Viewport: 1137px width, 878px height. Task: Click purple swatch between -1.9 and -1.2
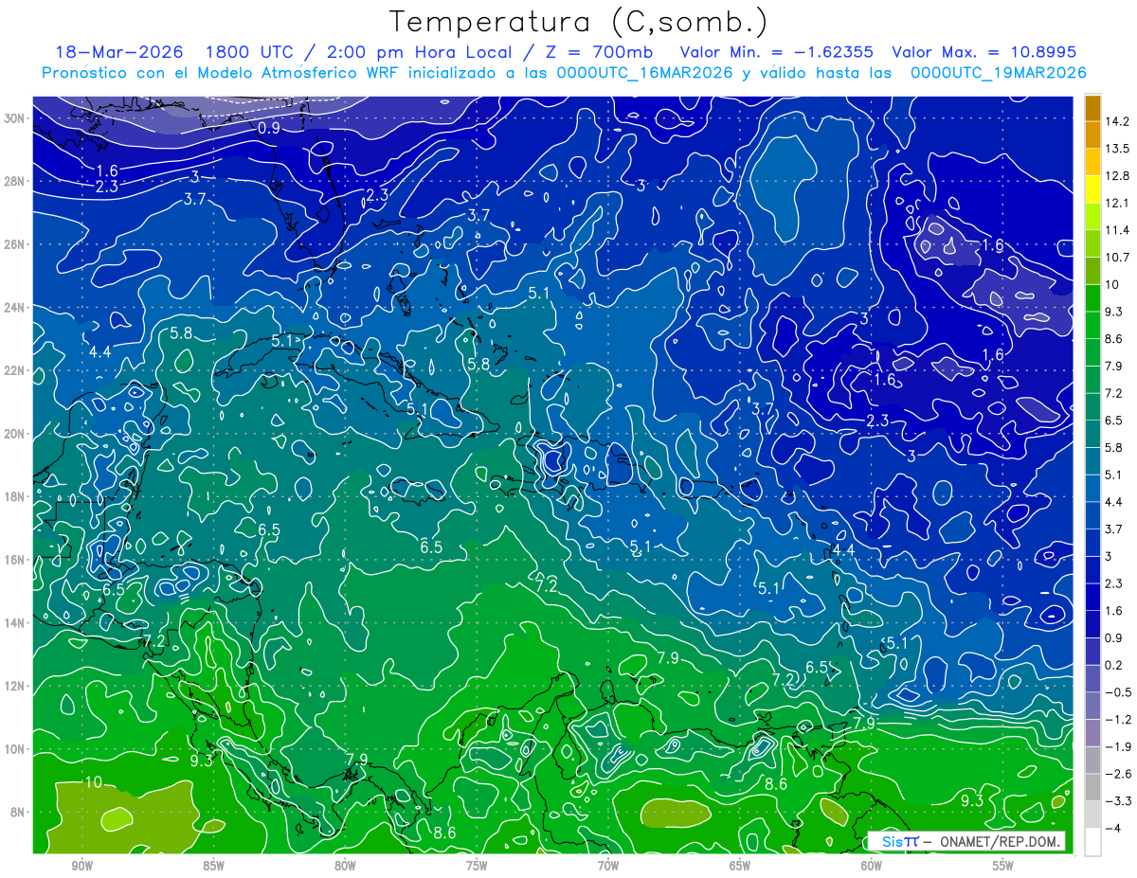(x=1092, y=733)
